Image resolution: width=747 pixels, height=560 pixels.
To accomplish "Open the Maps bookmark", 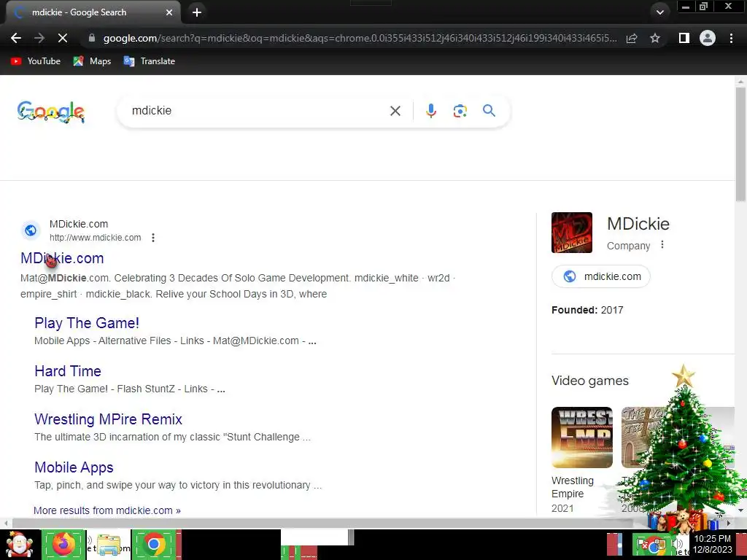I will [92, 61].
